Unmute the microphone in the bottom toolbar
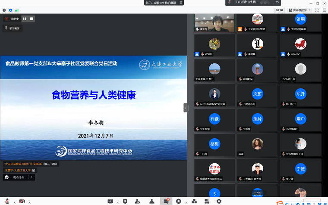The width and height of the screenshot is (328, 205). click(x=6, y=201)
